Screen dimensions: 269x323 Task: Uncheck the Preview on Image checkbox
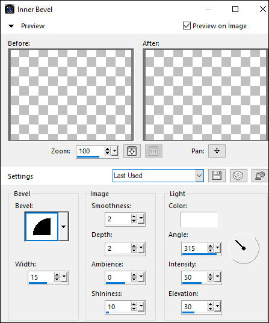pos(187,26)
